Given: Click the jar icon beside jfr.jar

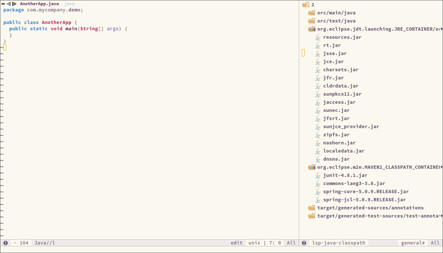Looking at the screenshot, I should coord(318,78).
